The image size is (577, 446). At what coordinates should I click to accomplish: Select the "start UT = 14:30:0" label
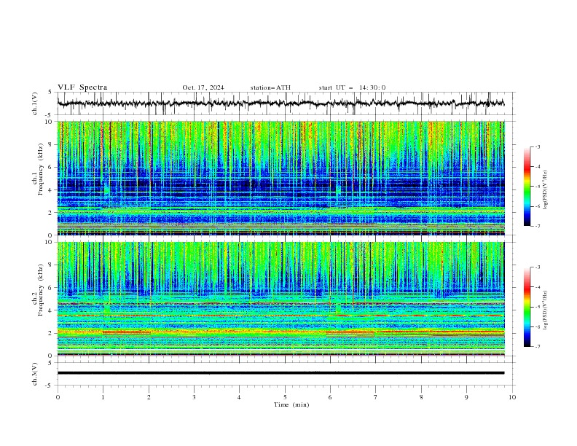[352, 87]
